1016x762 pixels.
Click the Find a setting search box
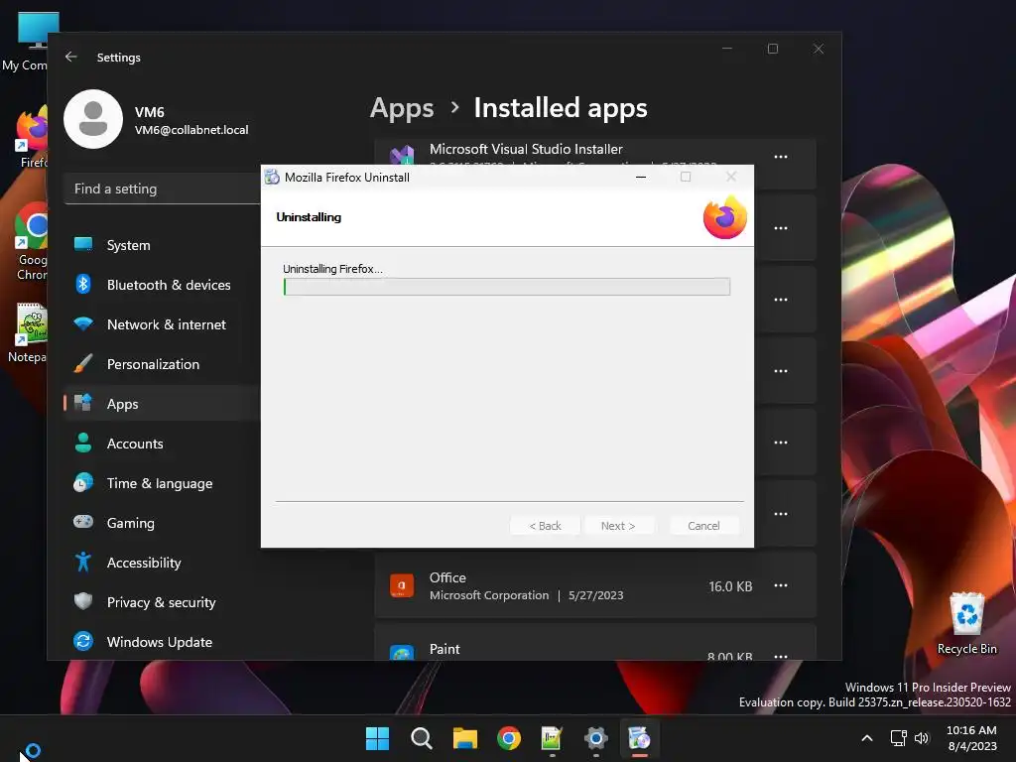click(162, 190)
